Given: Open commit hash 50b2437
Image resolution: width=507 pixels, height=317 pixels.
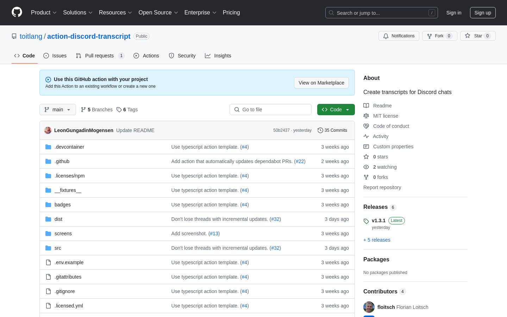Looking at the screenshot, I should pyautogui.click(x=281, y=130).
